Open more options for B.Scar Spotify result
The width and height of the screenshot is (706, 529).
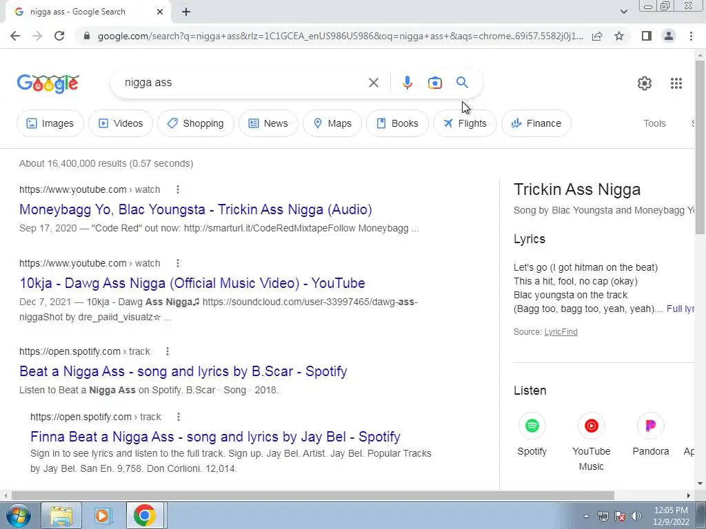point(168,351)
